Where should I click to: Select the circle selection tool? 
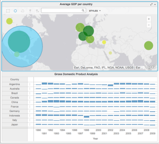tap(15, 11)
